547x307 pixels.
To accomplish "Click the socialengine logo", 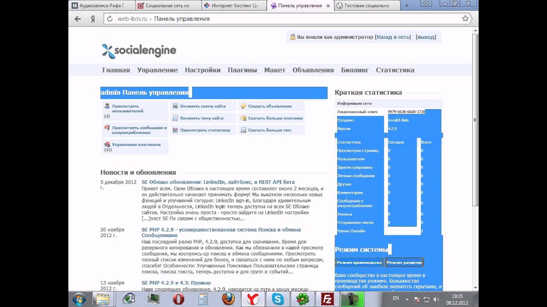I will [x=139, y=51].
